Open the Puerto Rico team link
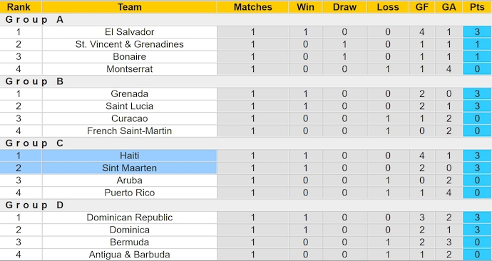492x261 pixels. click(x=130, y=193)
